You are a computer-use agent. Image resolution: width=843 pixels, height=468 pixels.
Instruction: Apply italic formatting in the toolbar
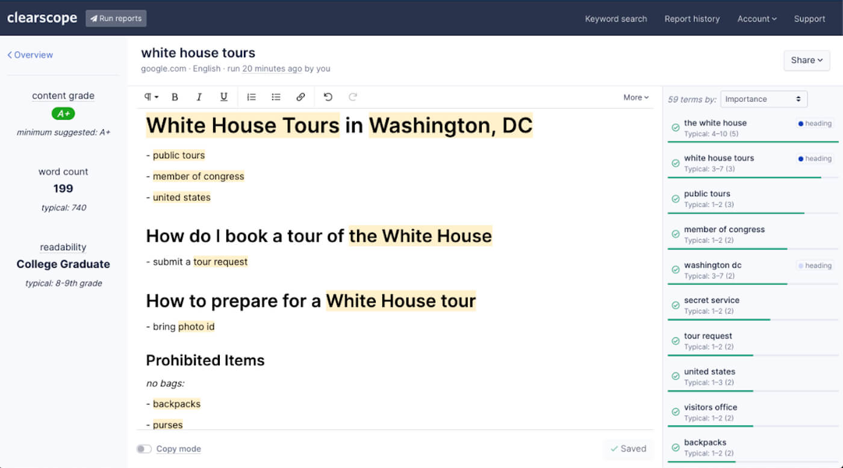199,97
